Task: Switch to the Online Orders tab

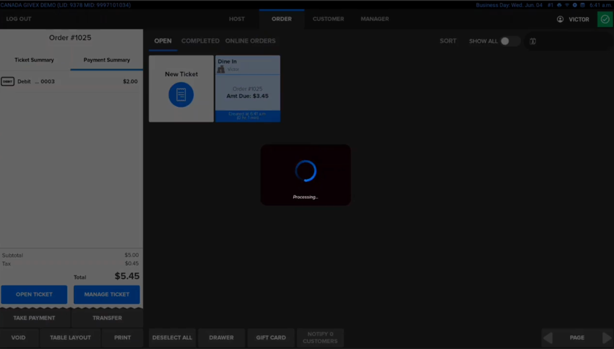Action: (250, 41)
